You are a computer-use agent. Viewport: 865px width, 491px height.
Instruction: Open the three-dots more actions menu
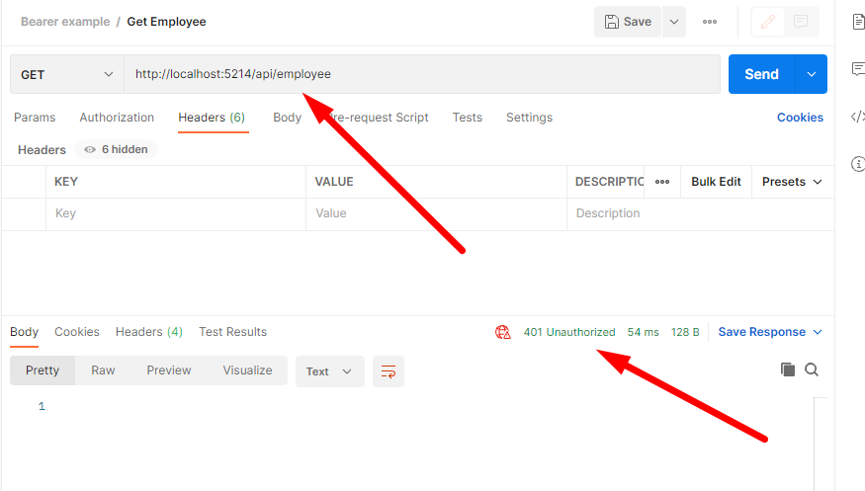pyautogui.click(x=710, y=22)
